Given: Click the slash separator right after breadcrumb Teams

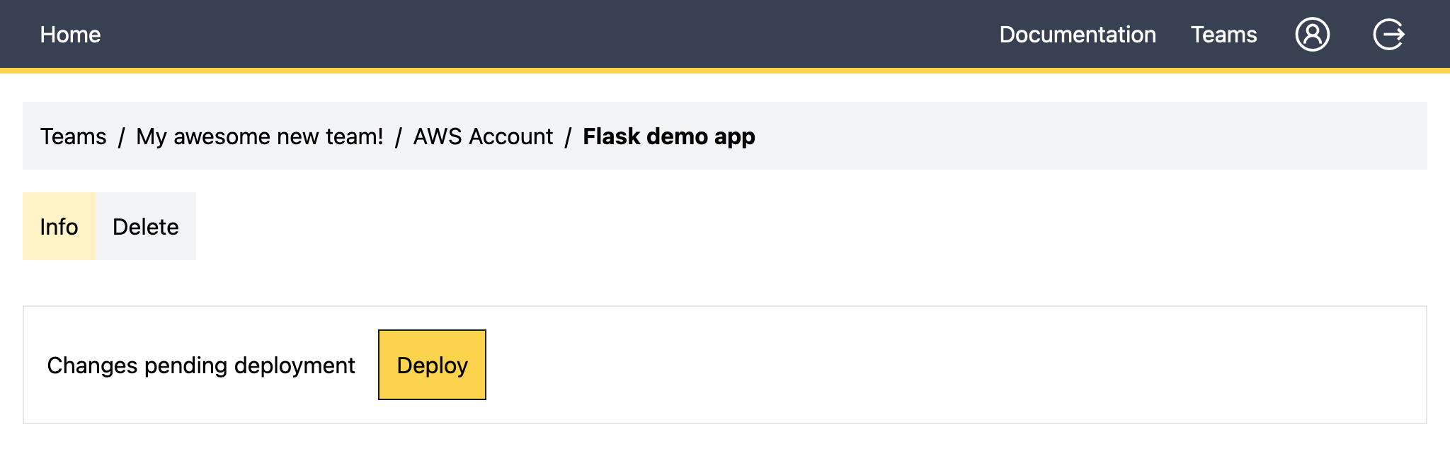Looking at the screenshot, I should coord(121,136).
